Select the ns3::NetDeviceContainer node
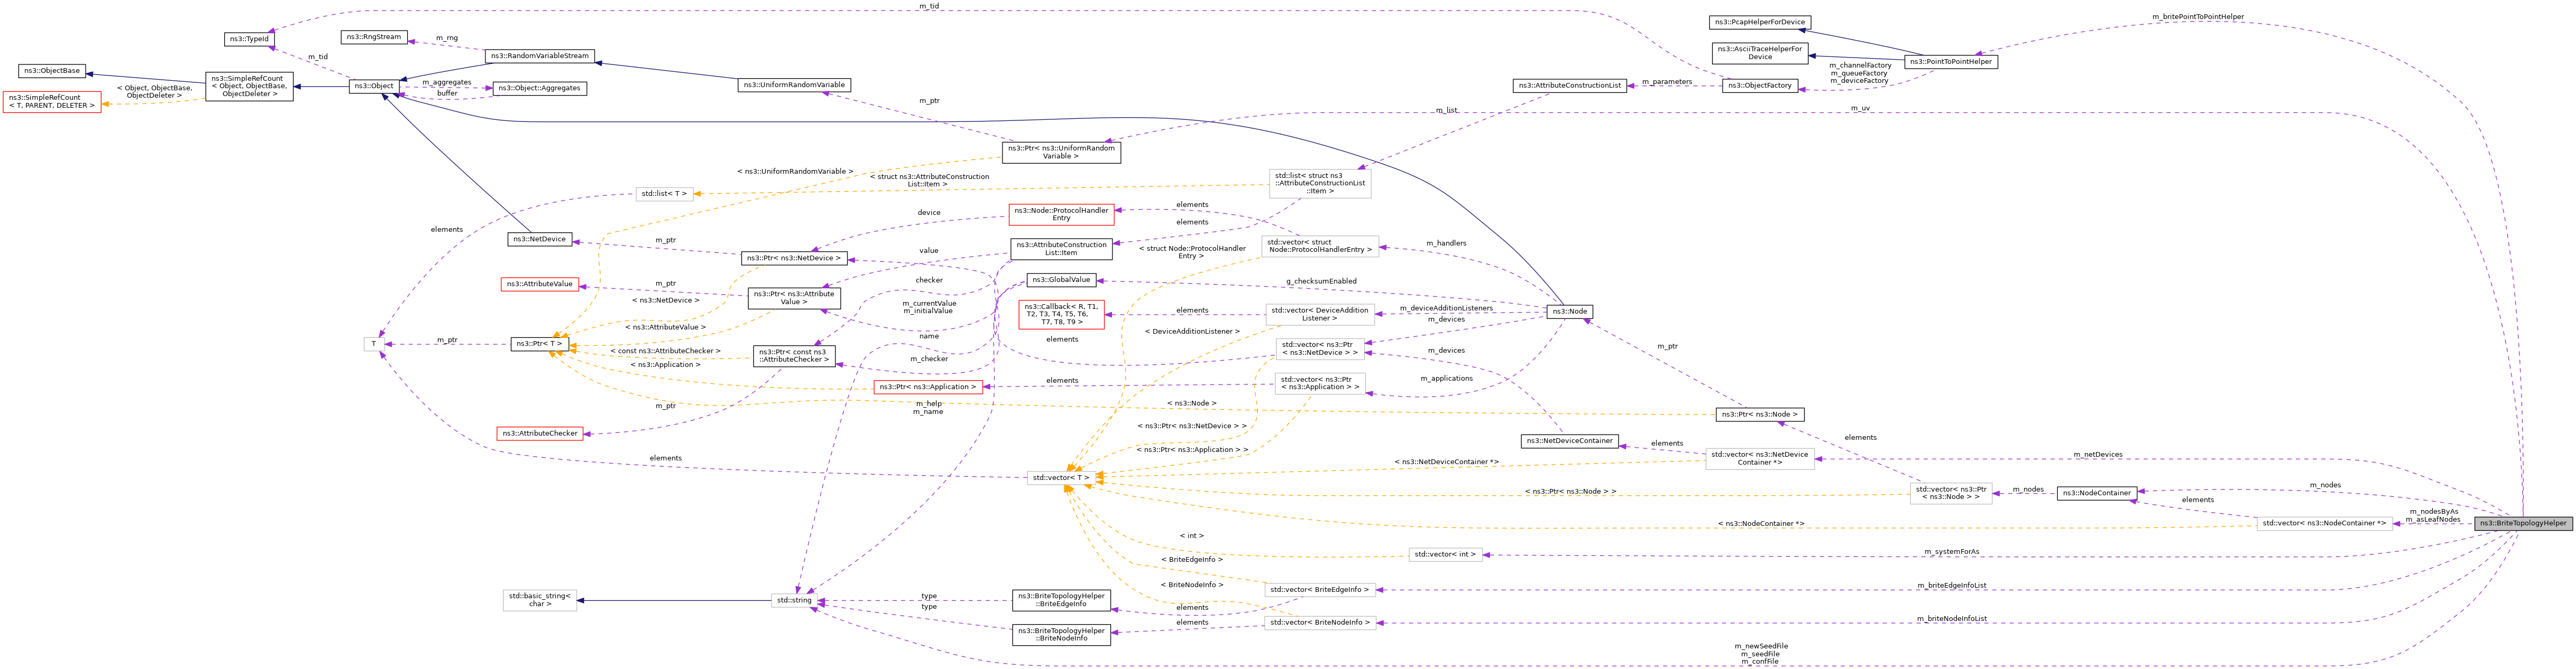The width and height of the screenshot is (2576, 669). point(1569,441)
